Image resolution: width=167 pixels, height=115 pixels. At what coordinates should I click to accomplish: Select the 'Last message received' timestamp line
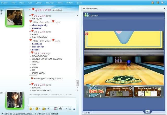(x=51, y=94)
